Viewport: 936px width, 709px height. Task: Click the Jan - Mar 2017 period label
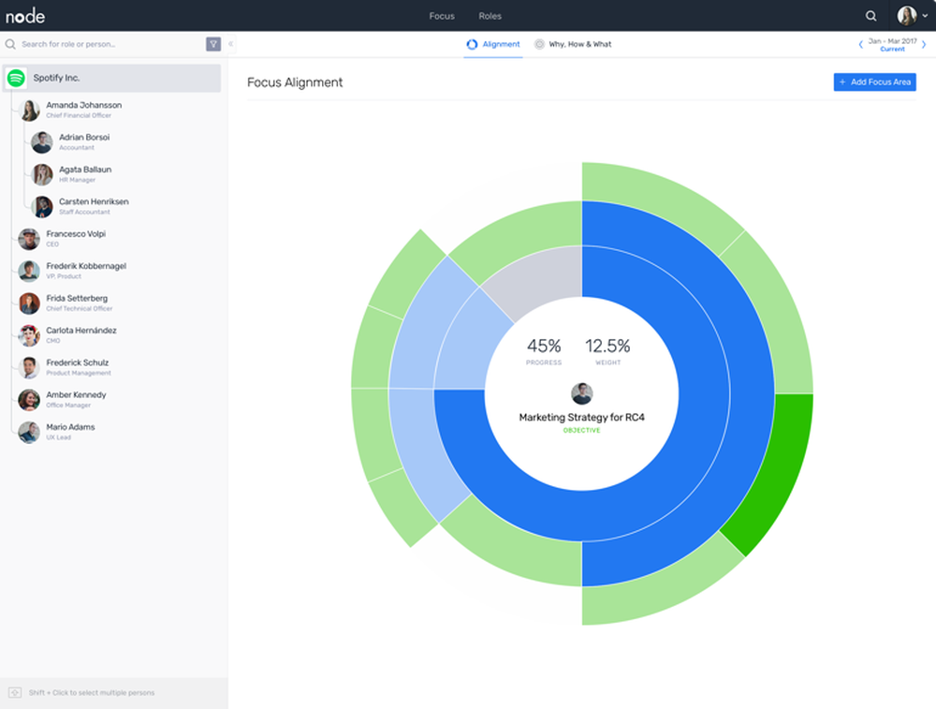click(x=892, y=41)
